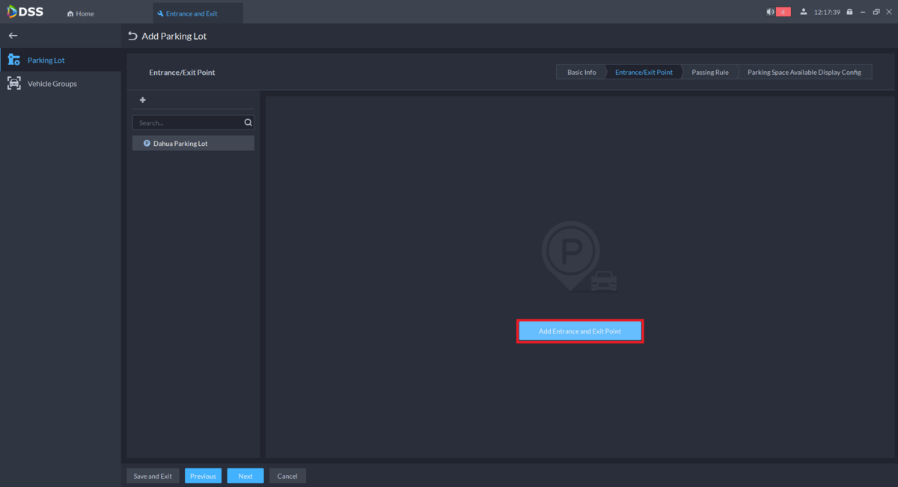This screenshot has width=898, height=487.
Task: Click the Next button
Action: [245, 476]
